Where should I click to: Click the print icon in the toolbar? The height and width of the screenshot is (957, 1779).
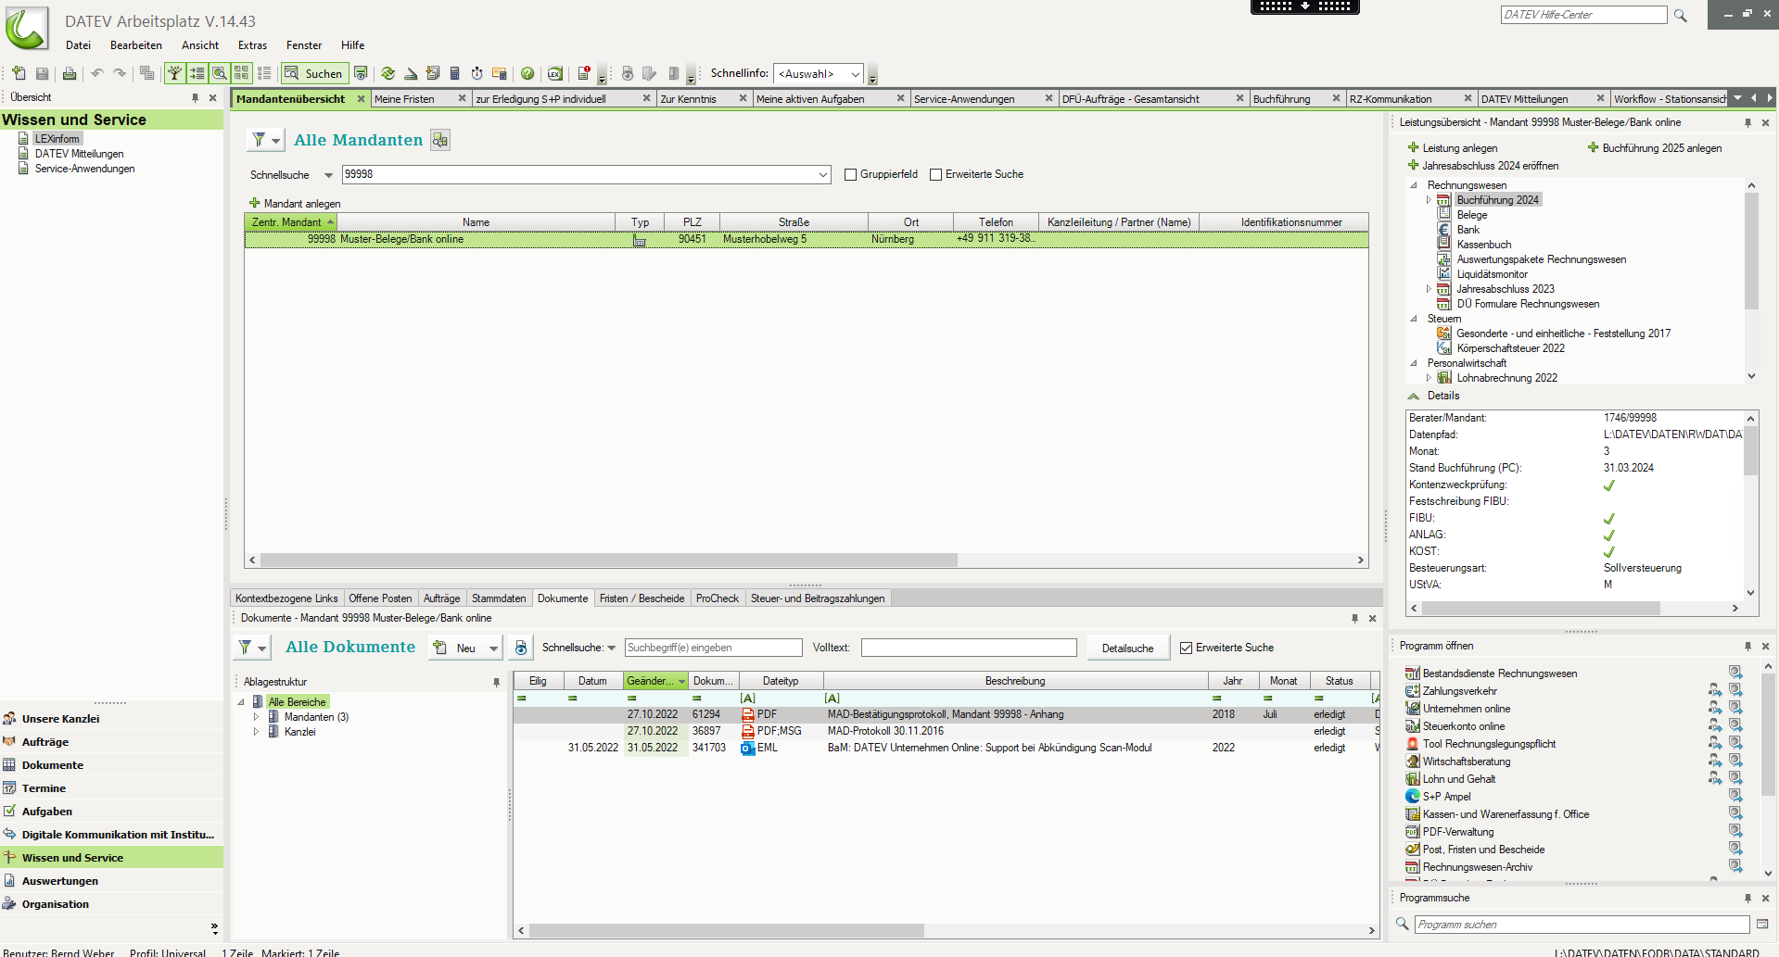(70, 73)
